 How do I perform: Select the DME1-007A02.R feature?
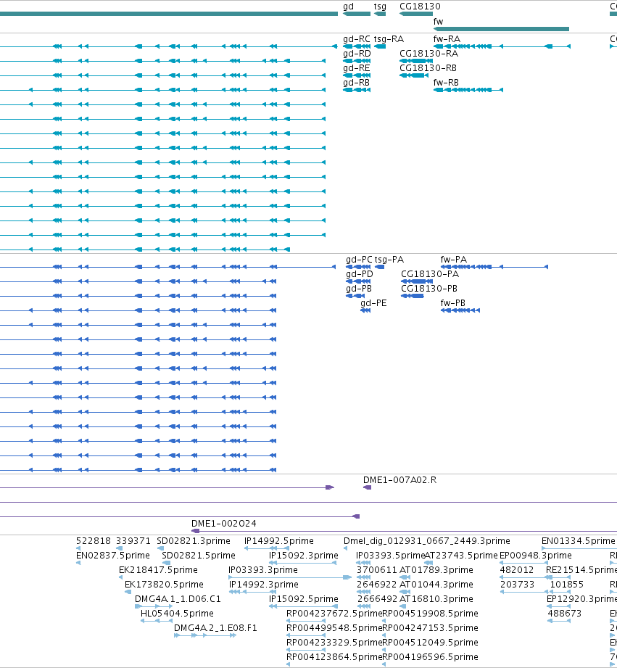(367, 487)
